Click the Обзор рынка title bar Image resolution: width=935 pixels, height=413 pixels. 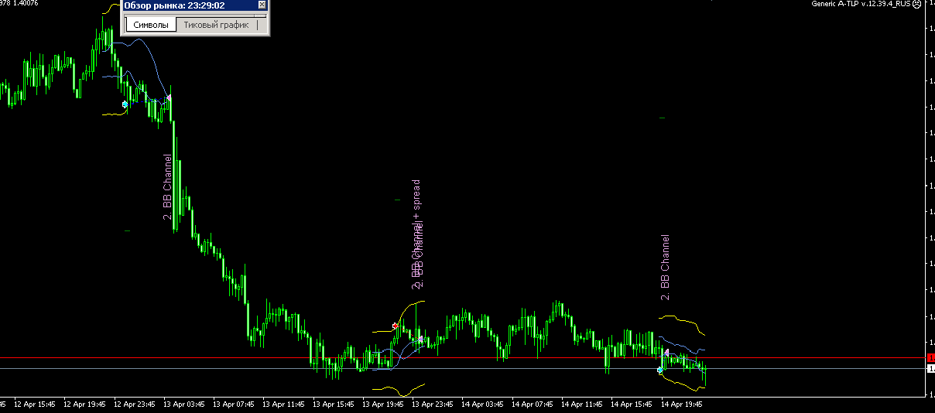[x=195, y=5]
